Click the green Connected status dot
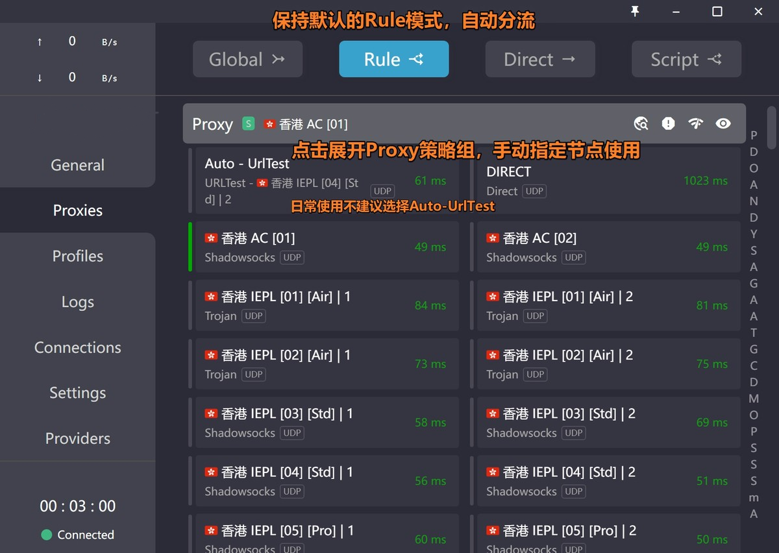The image size is (779, 553). 45,535
